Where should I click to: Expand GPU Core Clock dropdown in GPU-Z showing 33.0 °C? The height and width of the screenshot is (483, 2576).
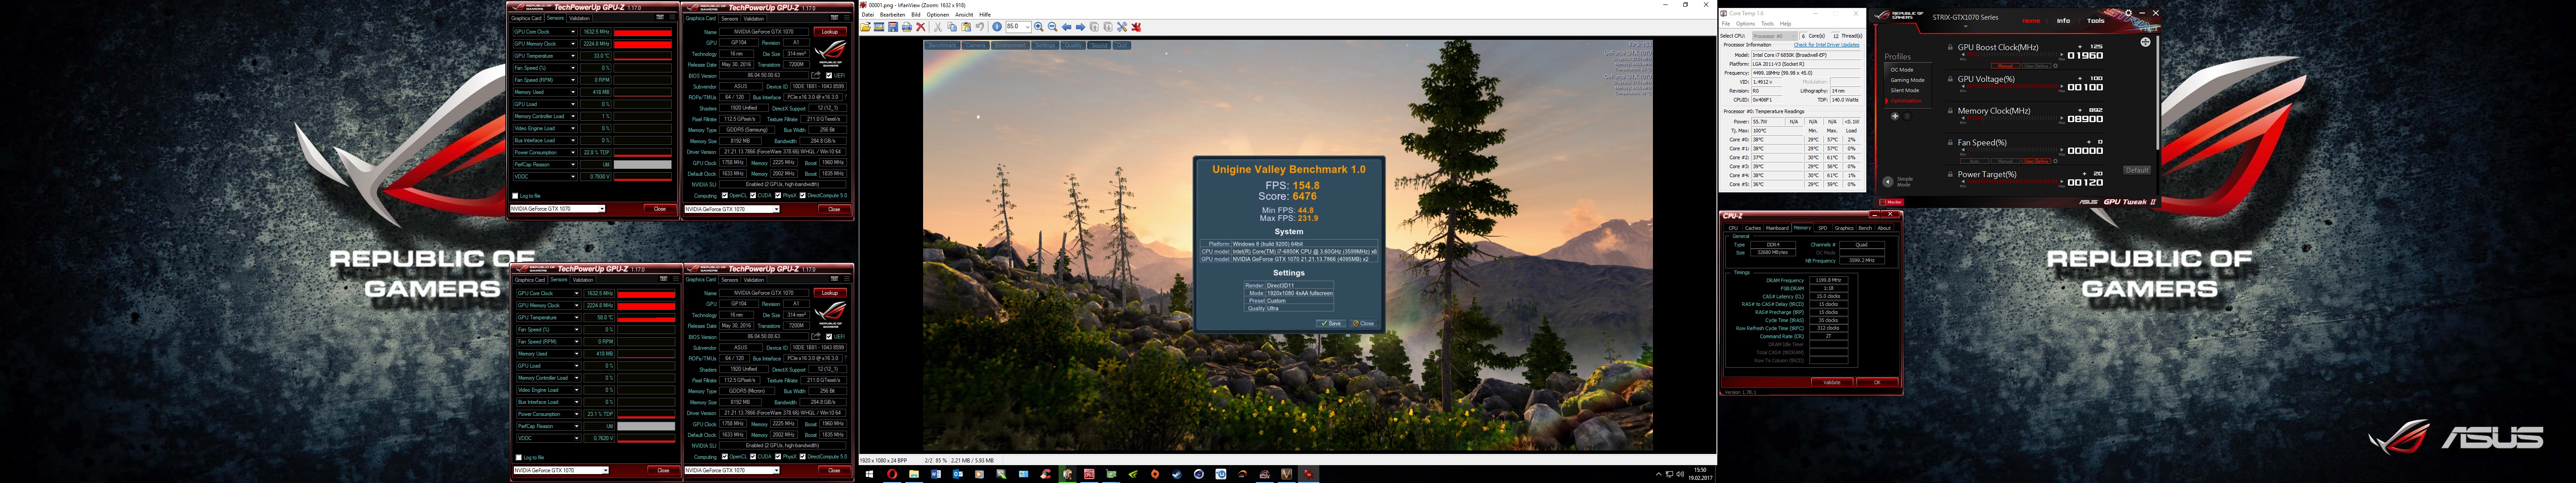573,32
